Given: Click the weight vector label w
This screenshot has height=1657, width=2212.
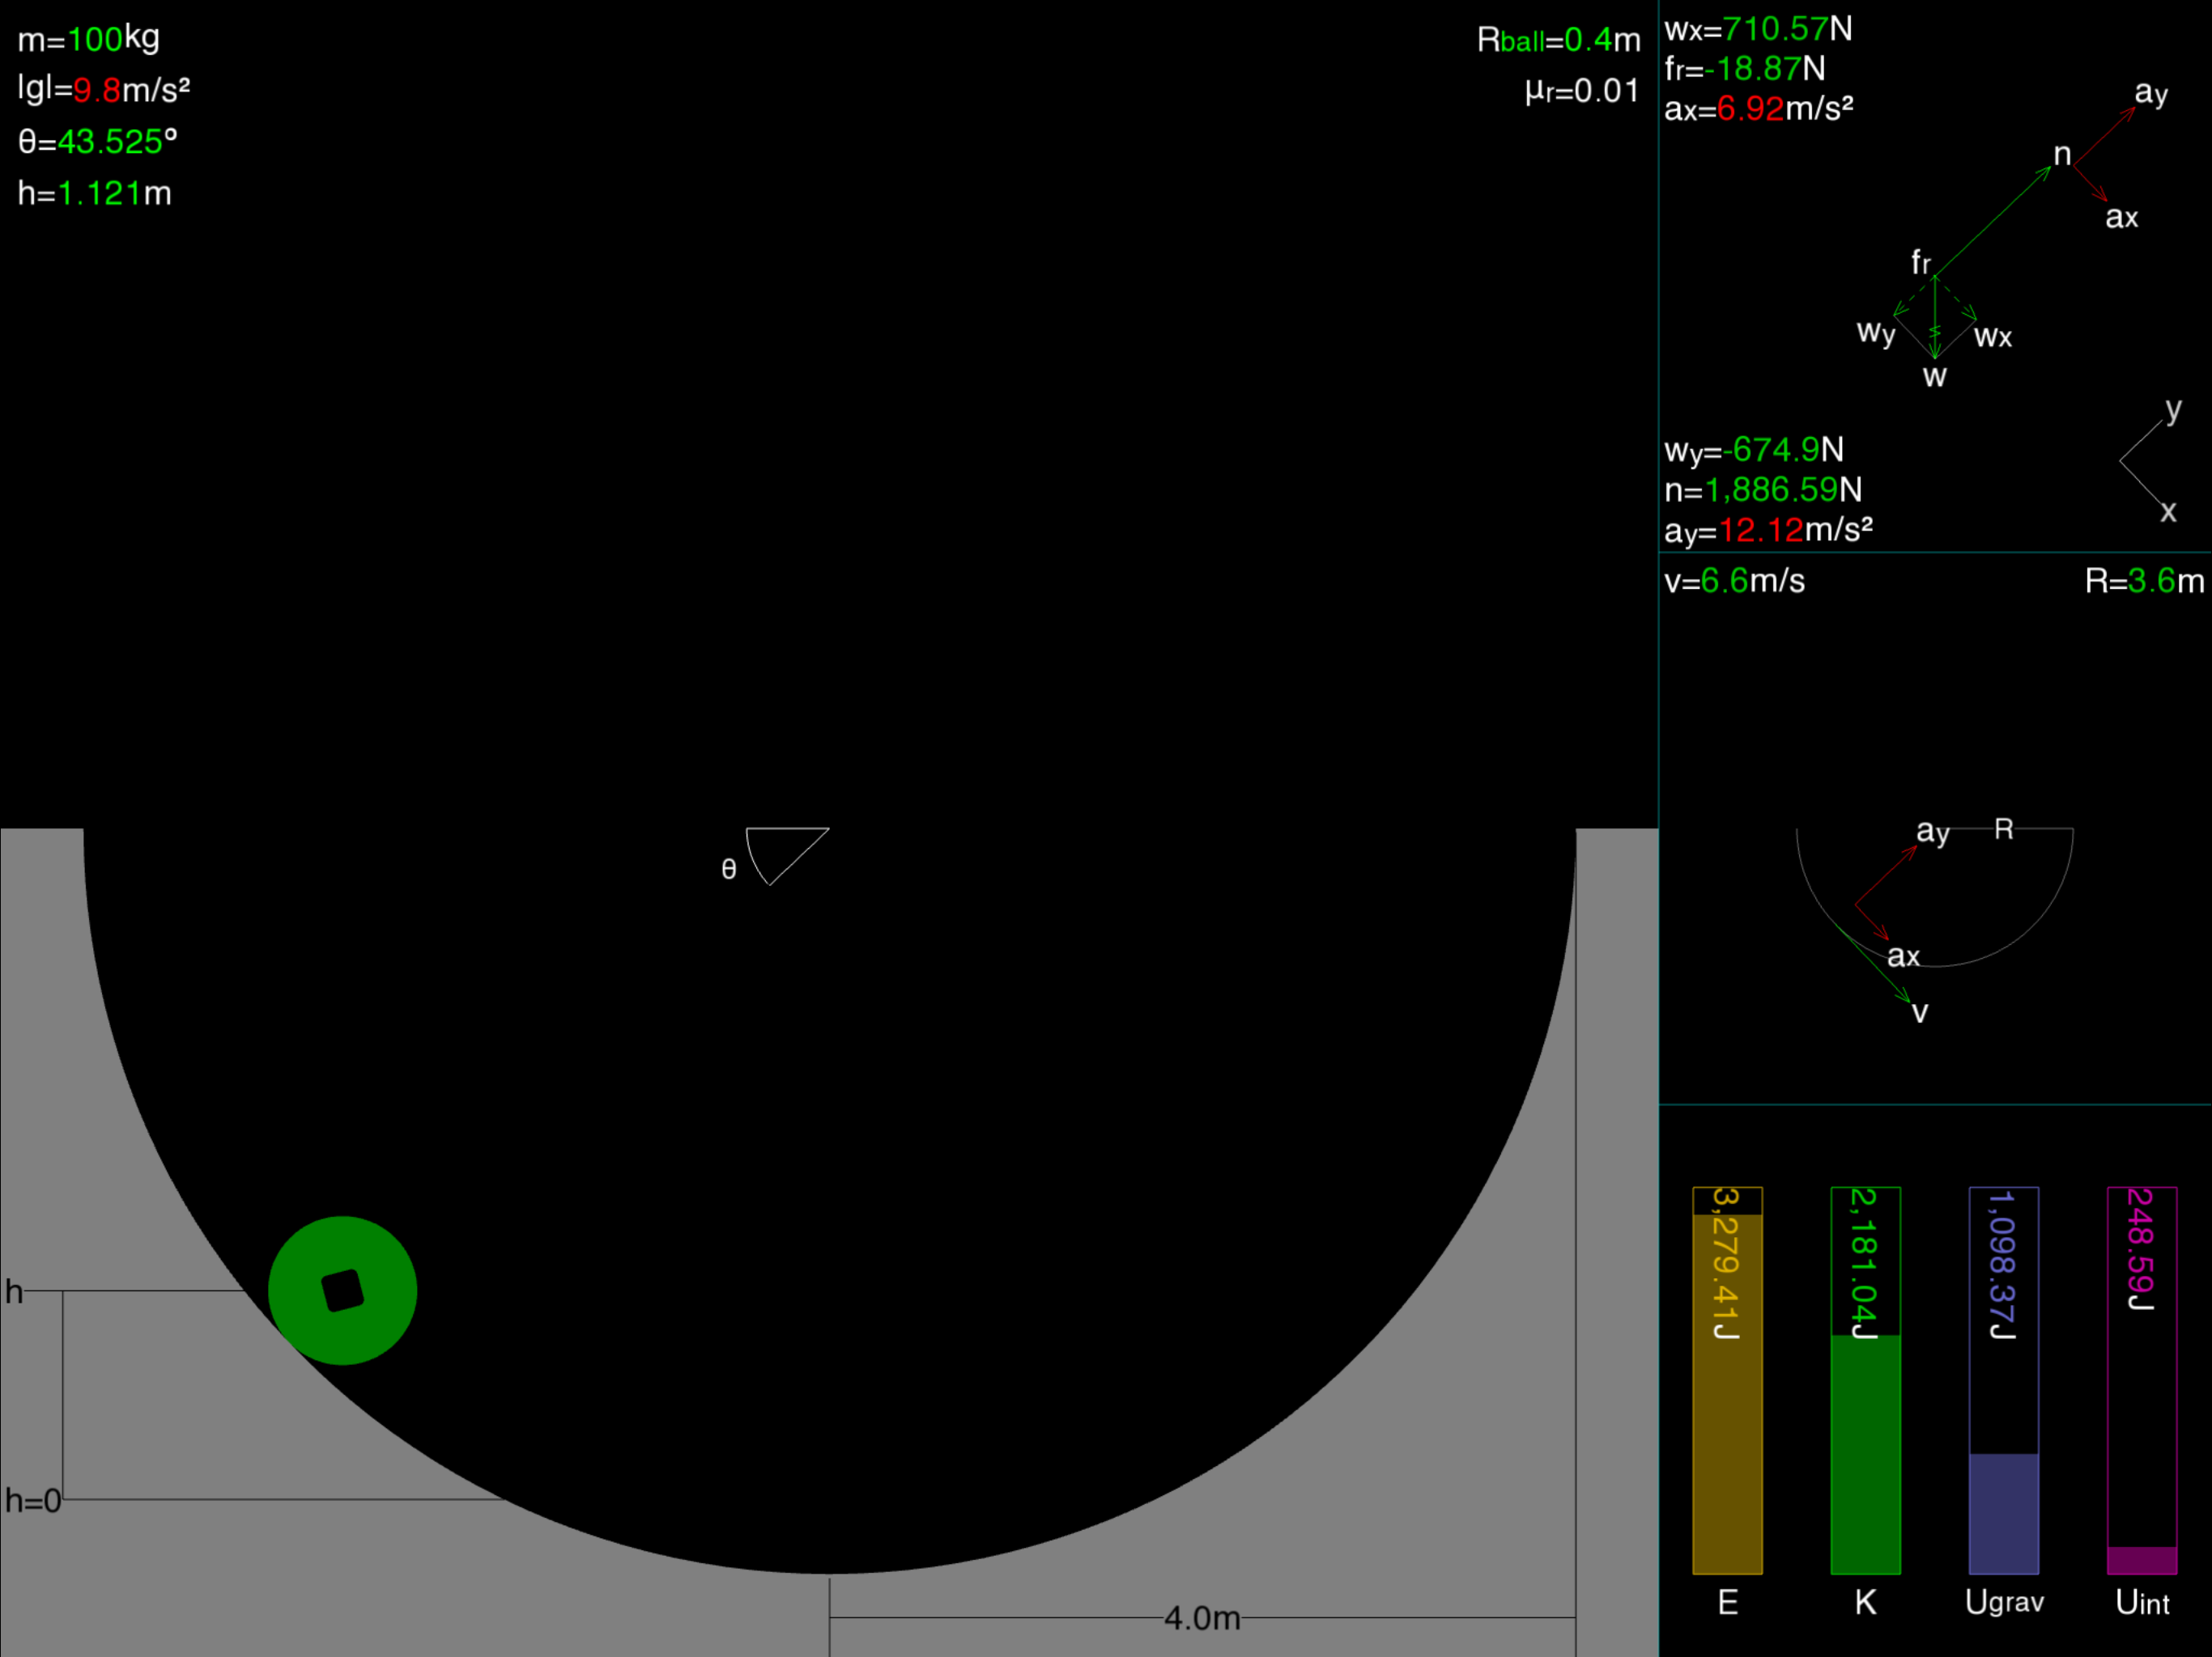Looking at the screenshot, I should [1934, 377].
